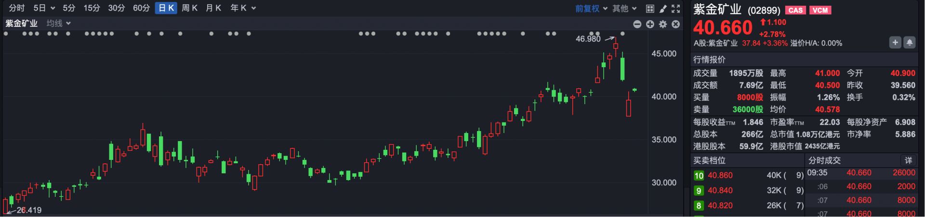Expand chart to fullscreen

coord(676,9)
